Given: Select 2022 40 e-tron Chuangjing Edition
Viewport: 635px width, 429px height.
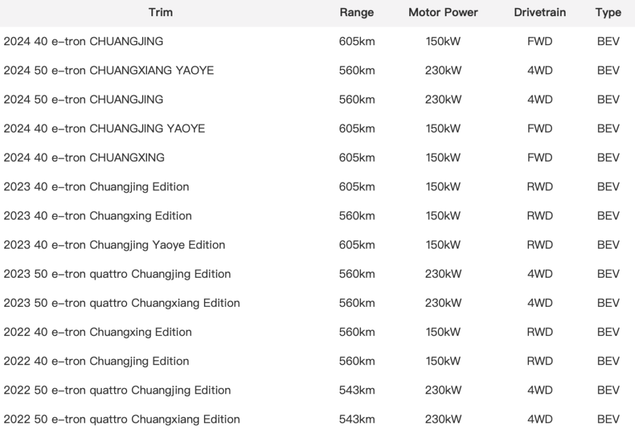Looking at the screenshot, I should 96,361.
